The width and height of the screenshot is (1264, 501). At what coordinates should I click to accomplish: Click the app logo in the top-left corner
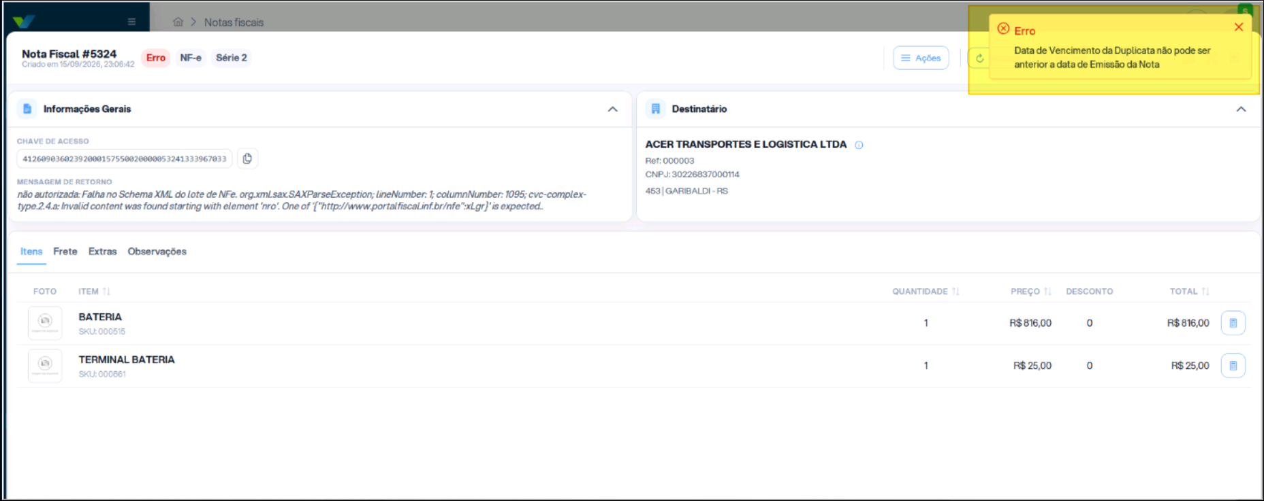[x=24, y=21]
